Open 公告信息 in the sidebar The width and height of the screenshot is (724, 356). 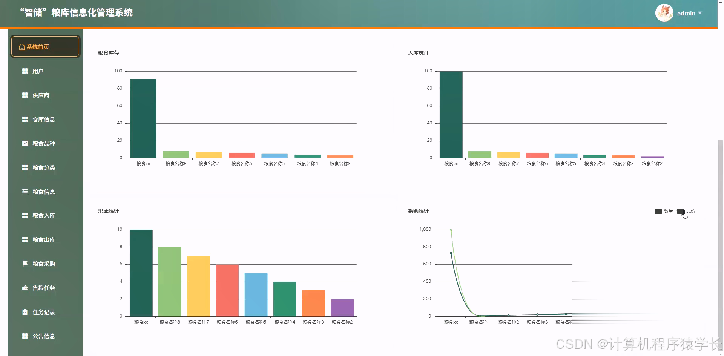coord(45,336)
